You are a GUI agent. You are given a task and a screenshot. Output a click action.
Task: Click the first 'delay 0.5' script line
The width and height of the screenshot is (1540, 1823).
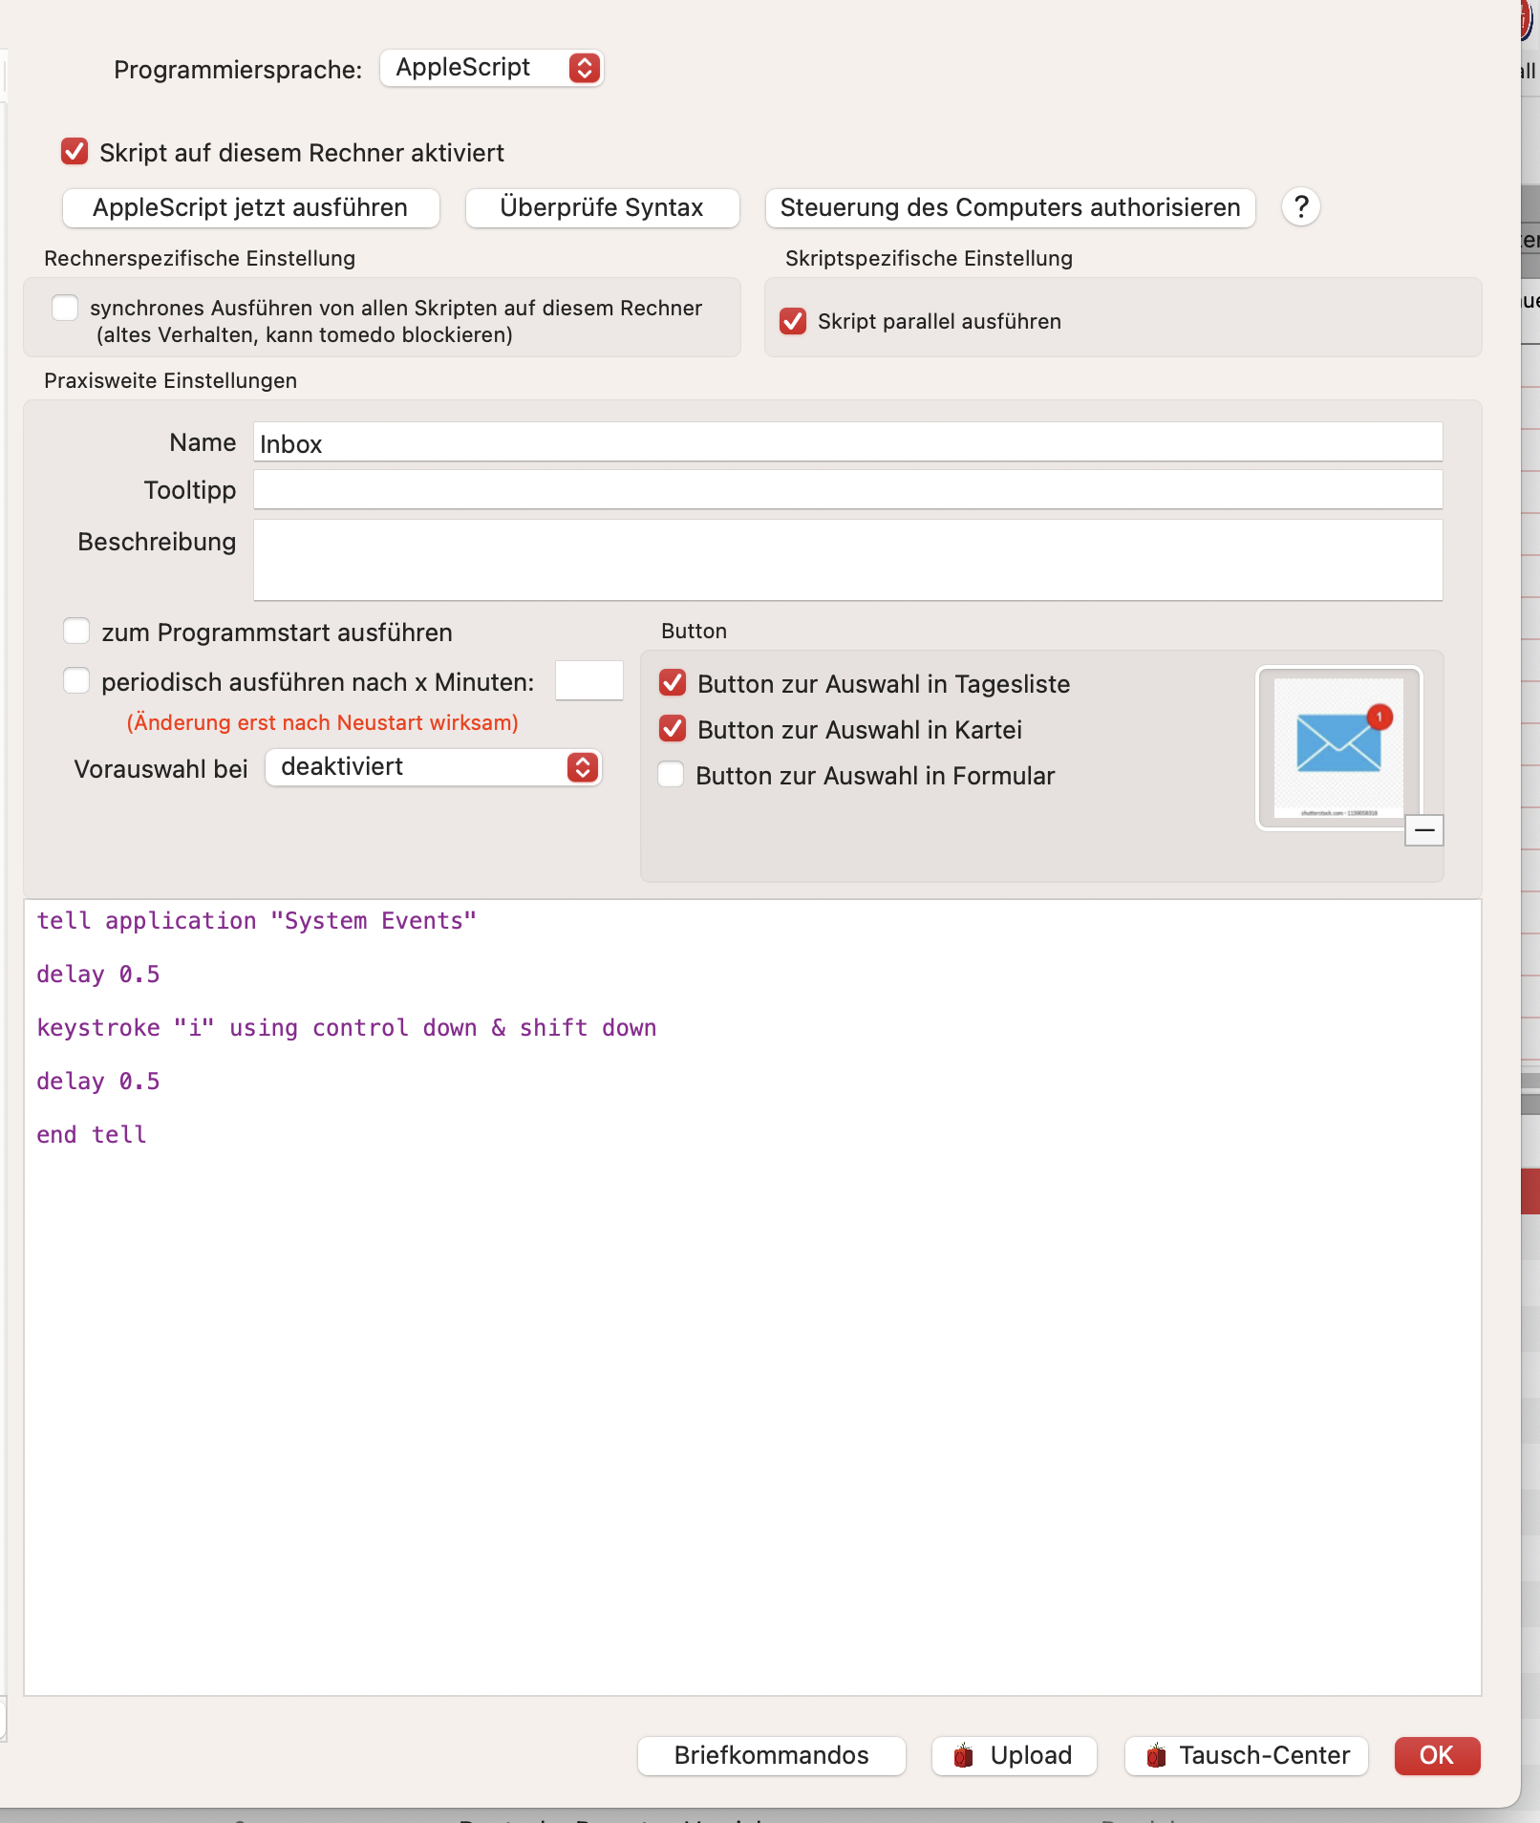(98, 974)
